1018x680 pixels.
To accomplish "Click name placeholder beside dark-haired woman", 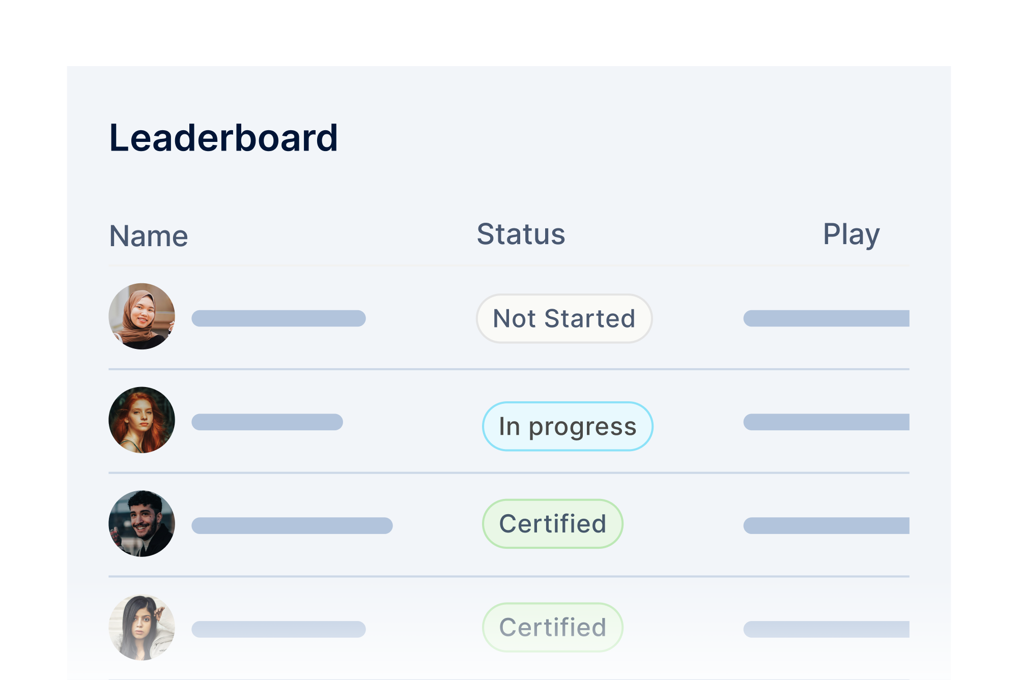I will pos(278,629).
